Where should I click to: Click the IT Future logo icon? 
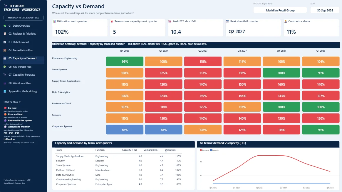6,6
